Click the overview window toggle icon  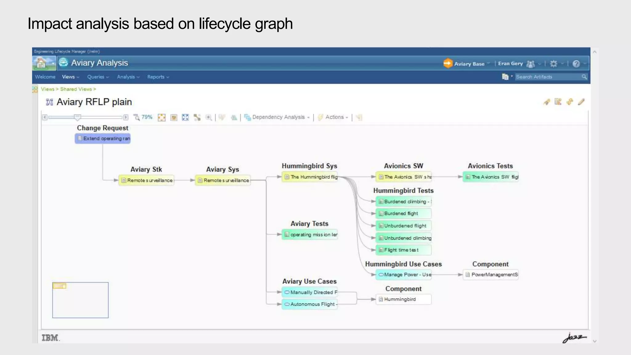point(174,117)
